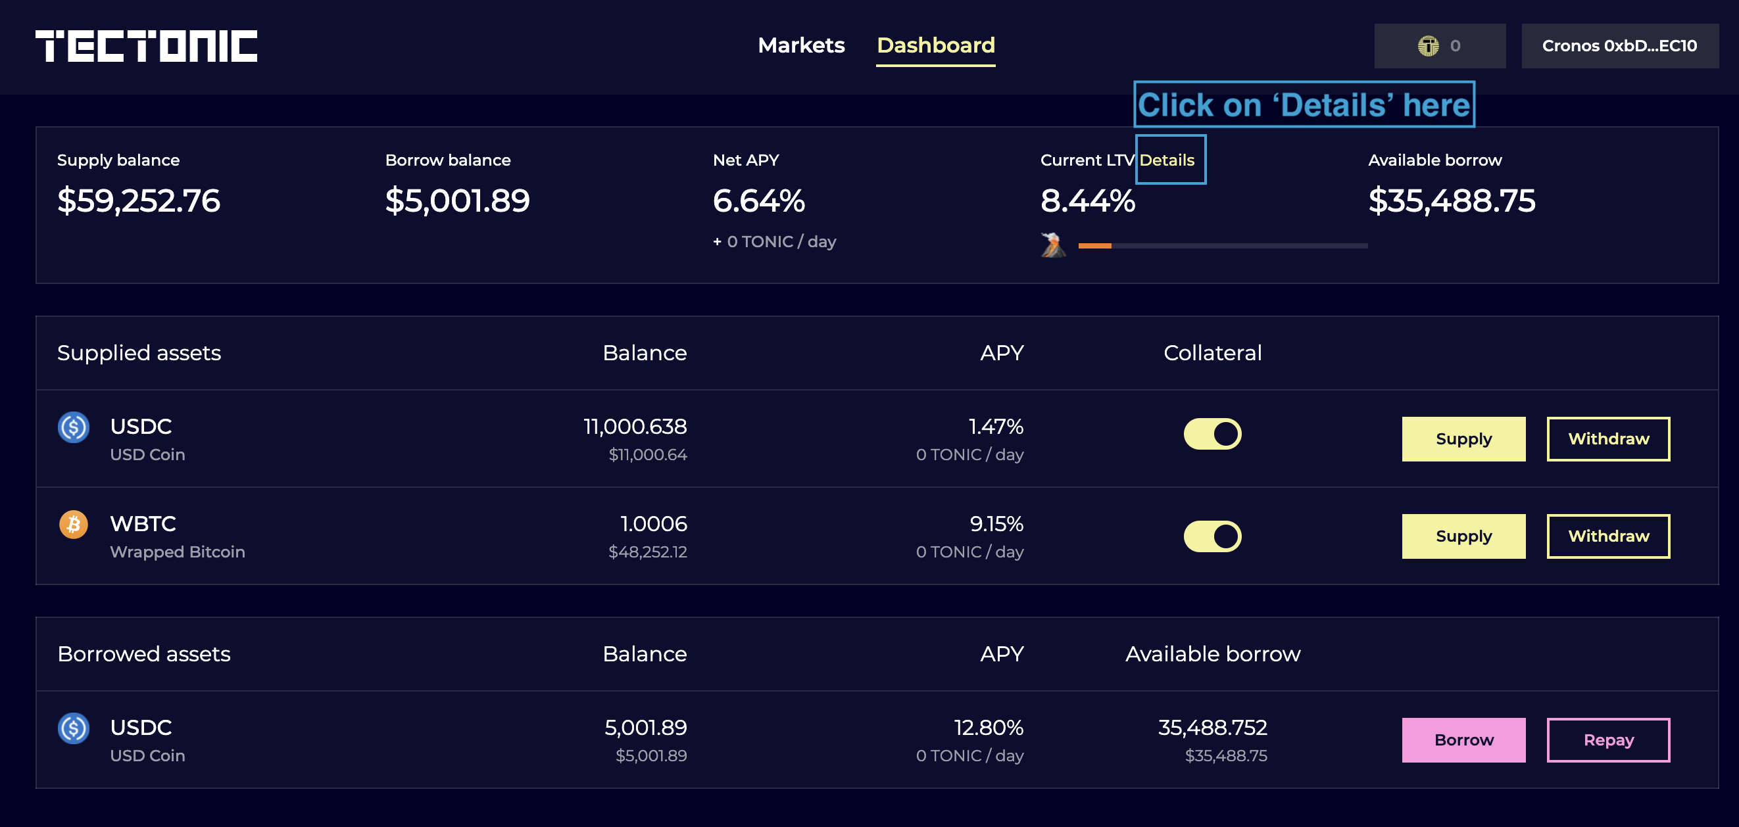1739x827 pixels.
Task: Click the '+ 0 TONIC / day' text
Action: pos(775,241)
